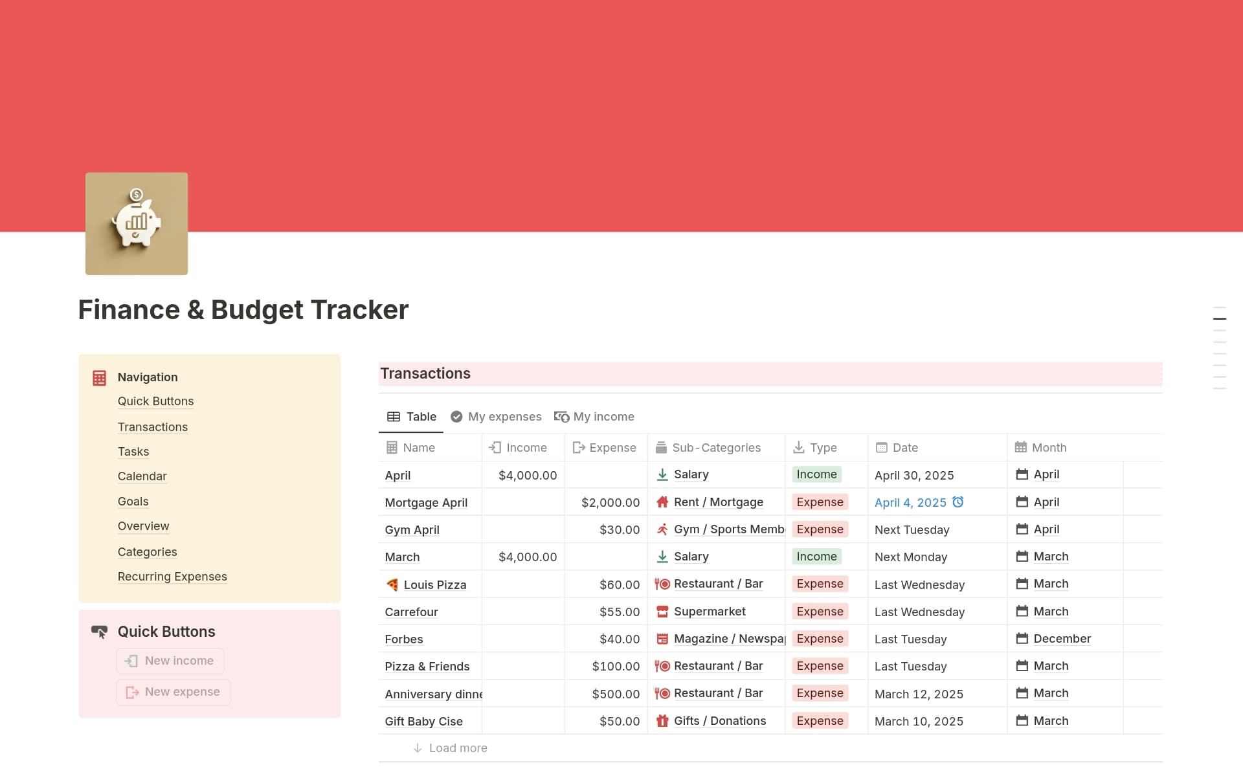This screenshot has width=1243, height=776.
Task: Click the download icon on April's Salary sub-category
Action: click(662, 474)
